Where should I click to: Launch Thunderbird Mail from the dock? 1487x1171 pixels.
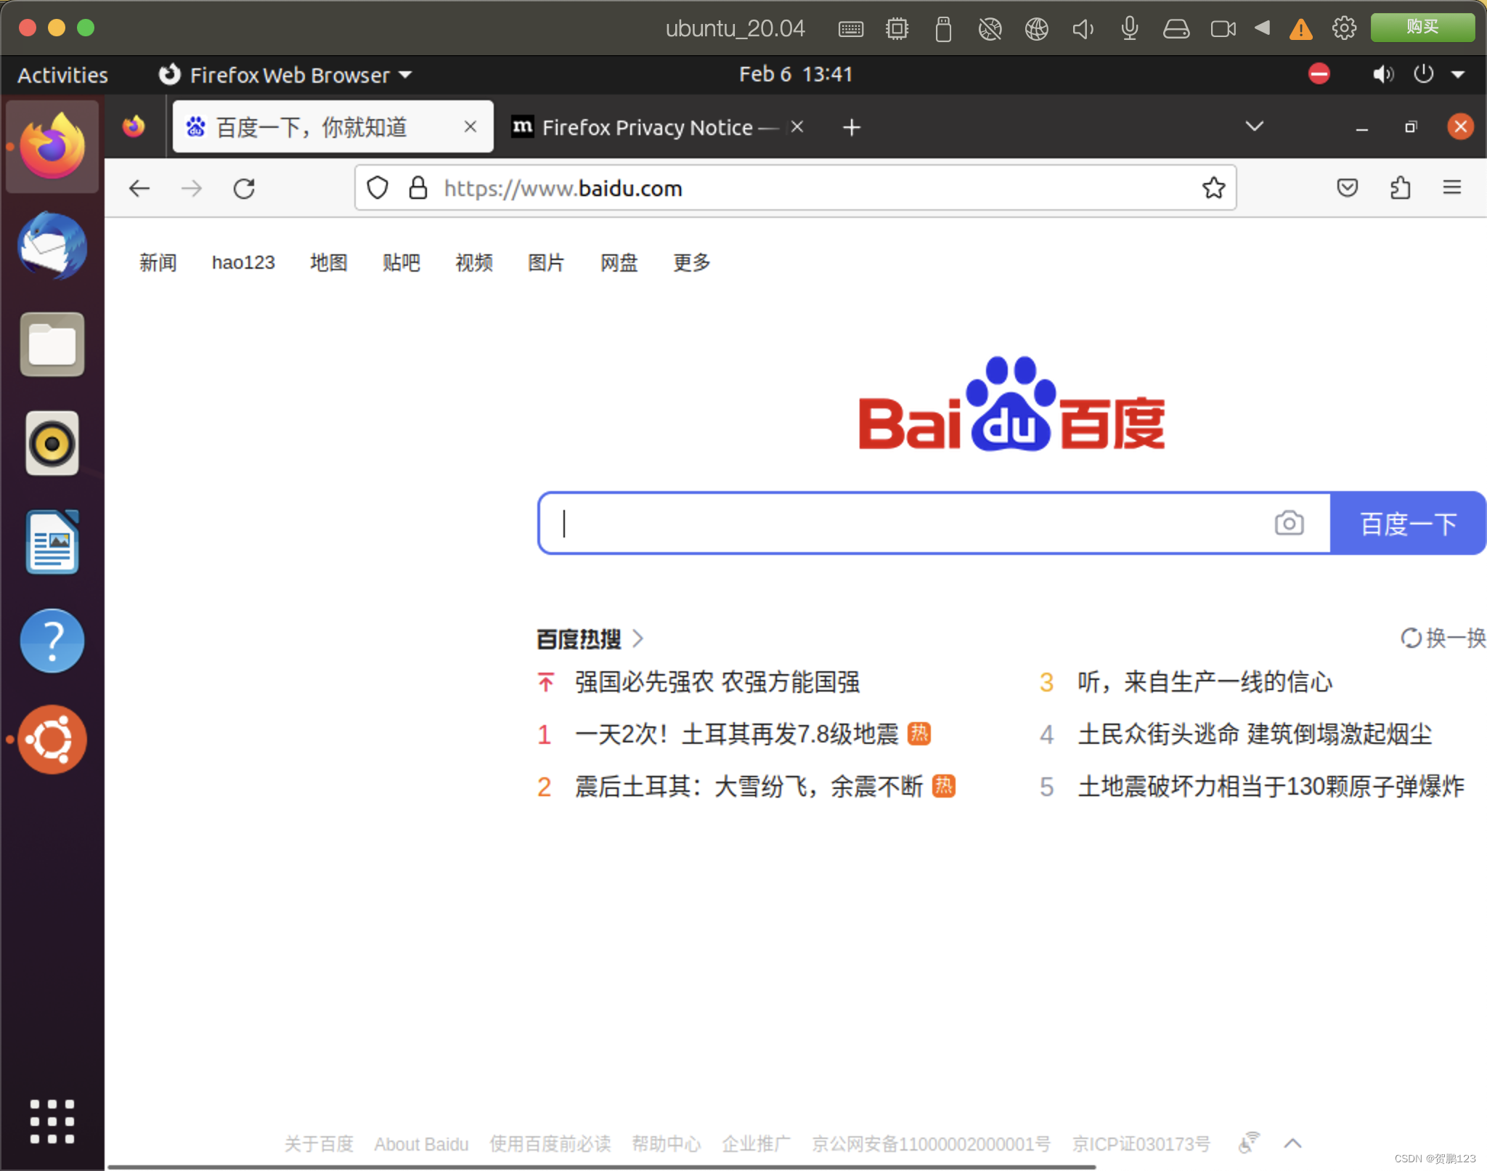[52, 246]
